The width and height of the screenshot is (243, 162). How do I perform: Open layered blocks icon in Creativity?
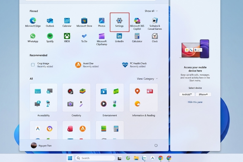click(83, 91)
